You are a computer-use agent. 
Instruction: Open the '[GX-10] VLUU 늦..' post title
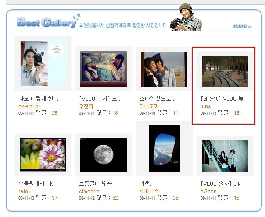[x=224, y=98]
